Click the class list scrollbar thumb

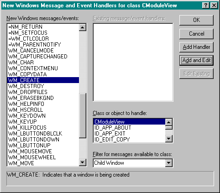click(x=169, y=127)
